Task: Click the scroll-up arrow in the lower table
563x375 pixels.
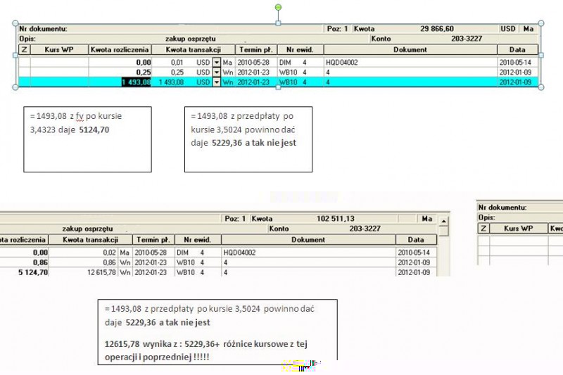Action: tap(443, 222)
